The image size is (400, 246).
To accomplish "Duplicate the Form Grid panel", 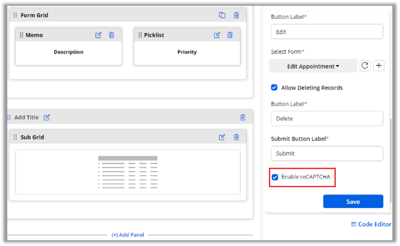I will tap(222, 15).
